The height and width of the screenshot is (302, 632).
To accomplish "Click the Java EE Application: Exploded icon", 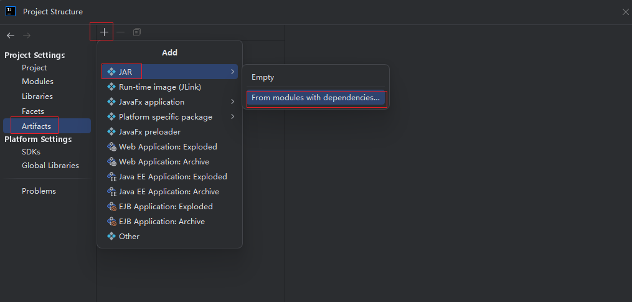I will 111,177.
